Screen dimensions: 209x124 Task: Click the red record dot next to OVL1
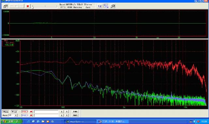(x=31, y=112)
